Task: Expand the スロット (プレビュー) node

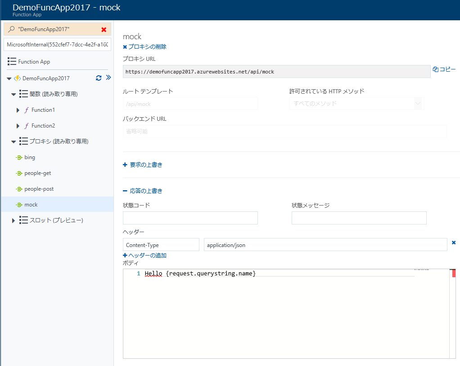Action: pyautogui.click(x=13, y=220)
